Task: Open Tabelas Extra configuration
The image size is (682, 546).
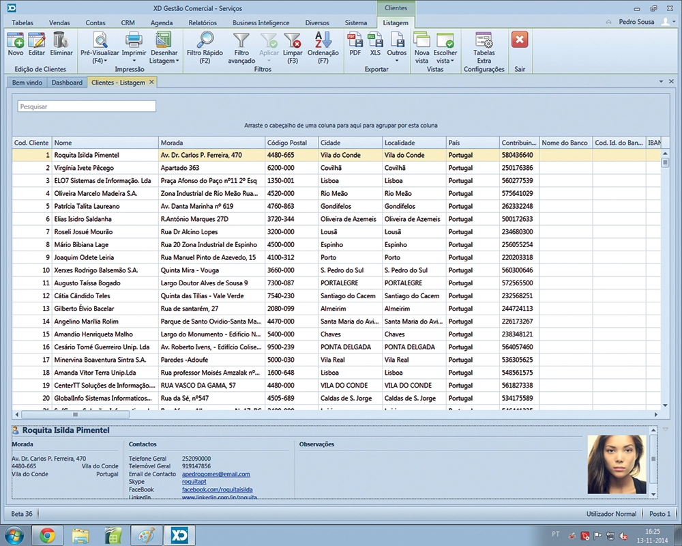Action: coord(484,40)
